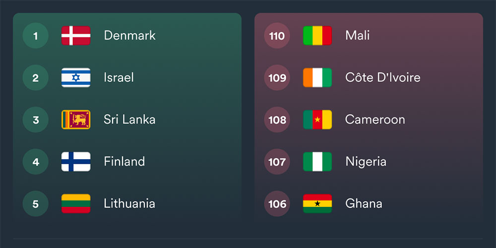Image resolution: width=496 pixels, height=248 pixels.
Task: Click the Cameroon flag icon
Action: tap(317, 120)
